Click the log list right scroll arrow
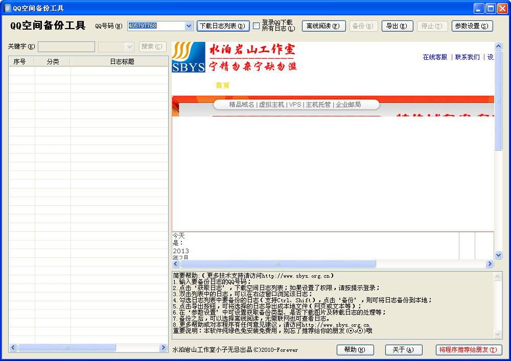 click(164, 348)
